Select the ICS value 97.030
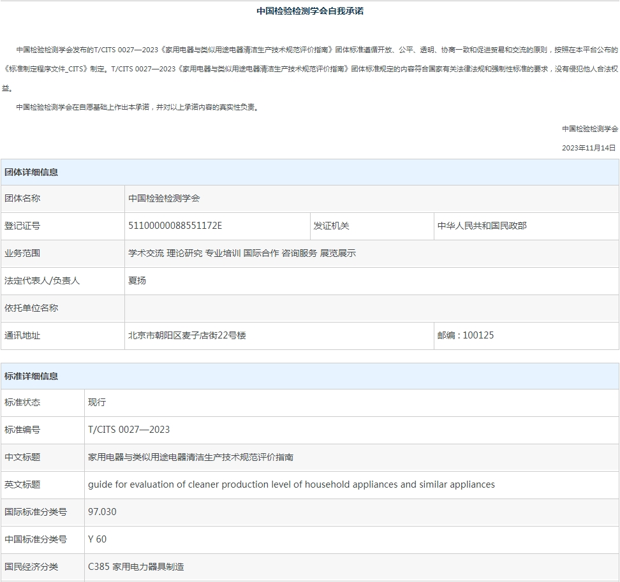 (x=102, y=512)
